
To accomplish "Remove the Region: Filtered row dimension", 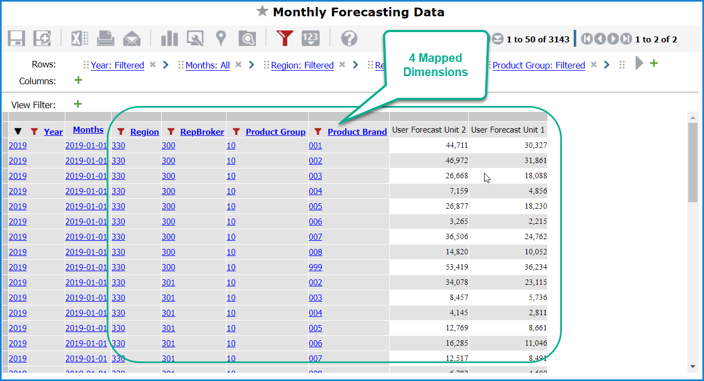I will [342, 65].
